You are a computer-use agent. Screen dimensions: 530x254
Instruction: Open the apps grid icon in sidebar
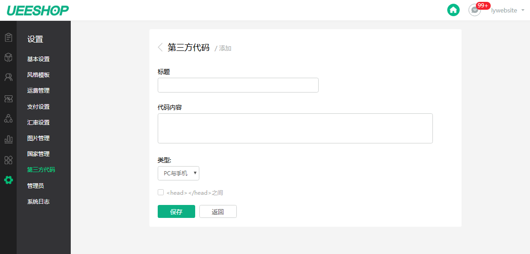[8, 160]
